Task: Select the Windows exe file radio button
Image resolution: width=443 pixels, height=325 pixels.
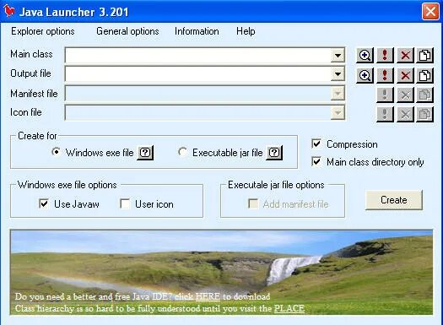Action: [56, 152]
